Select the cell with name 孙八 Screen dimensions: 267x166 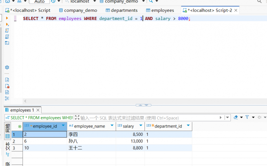click(91, 141)
